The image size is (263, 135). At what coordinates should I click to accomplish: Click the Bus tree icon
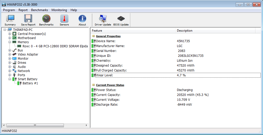[15, 50]
